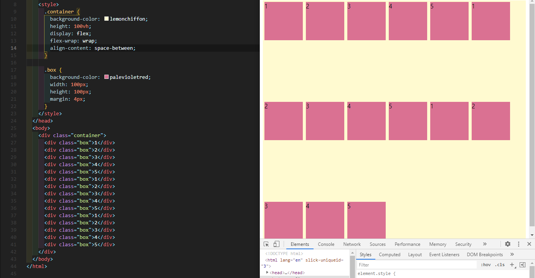Click the "height: 100vh;" code line
Screen dimensions: 535x278
(70, 26)
